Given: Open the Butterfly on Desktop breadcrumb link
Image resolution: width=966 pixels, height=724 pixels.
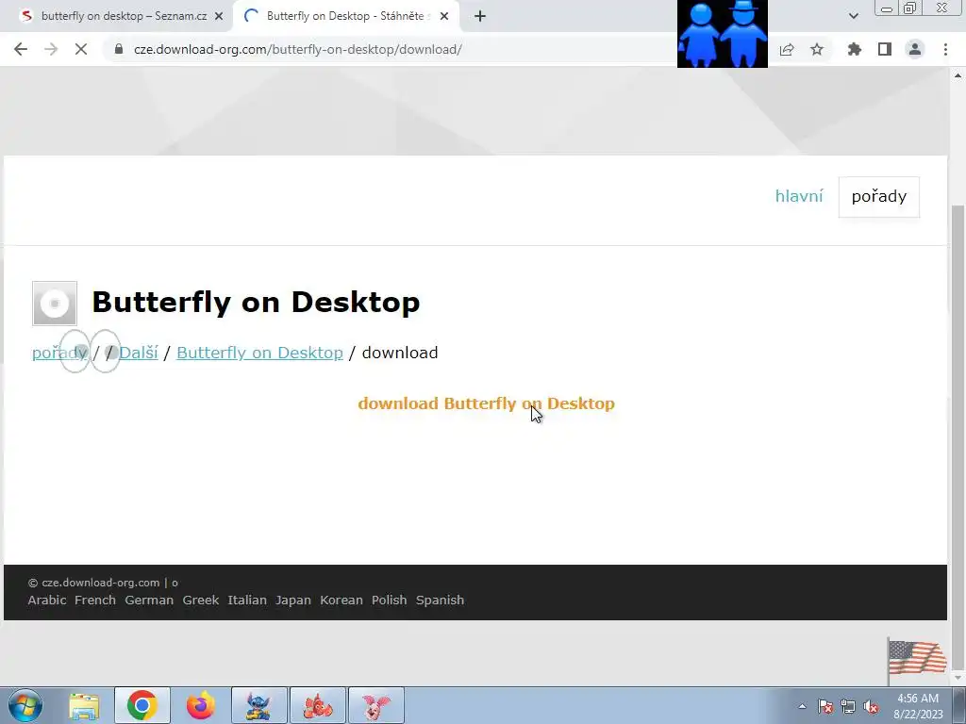Looking at the screenshot, I should pos(260,353).
